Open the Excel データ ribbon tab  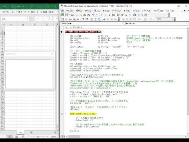coord(39,12)
